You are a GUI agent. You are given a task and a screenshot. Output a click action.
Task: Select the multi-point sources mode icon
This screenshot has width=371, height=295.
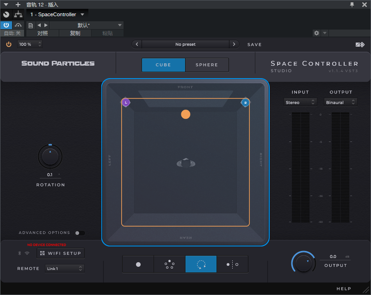click(x=169, y=264)
